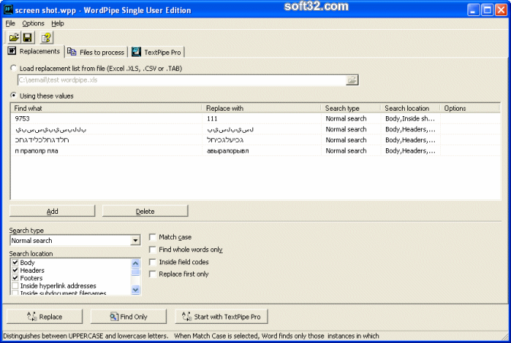Uncheck Headers in Search location list
This screenshot has width=511, height=343.
click(15, 270)
